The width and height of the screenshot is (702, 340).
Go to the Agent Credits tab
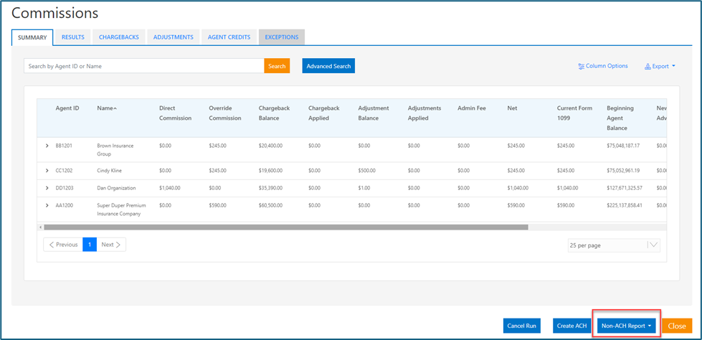(229, 37)
